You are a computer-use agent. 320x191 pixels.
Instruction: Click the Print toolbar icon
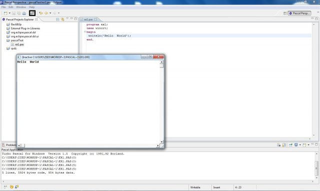(x=24, y=13)
